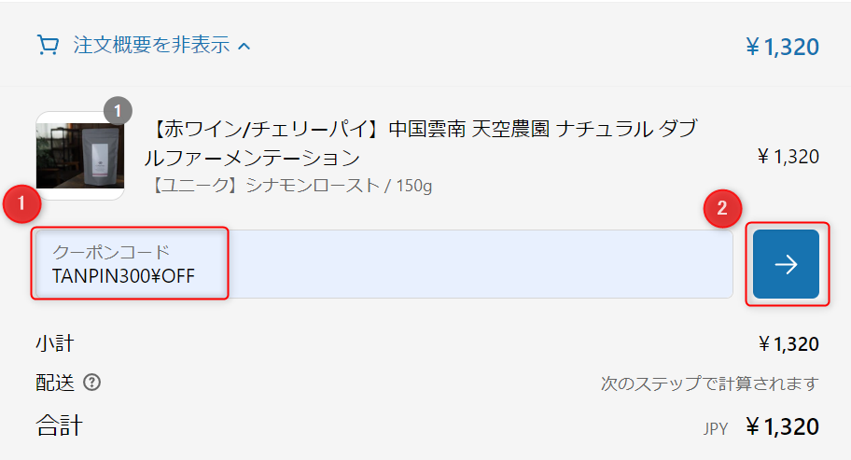
Task: Click the 合計 final total ¥1,320
Action: (782, 427)
